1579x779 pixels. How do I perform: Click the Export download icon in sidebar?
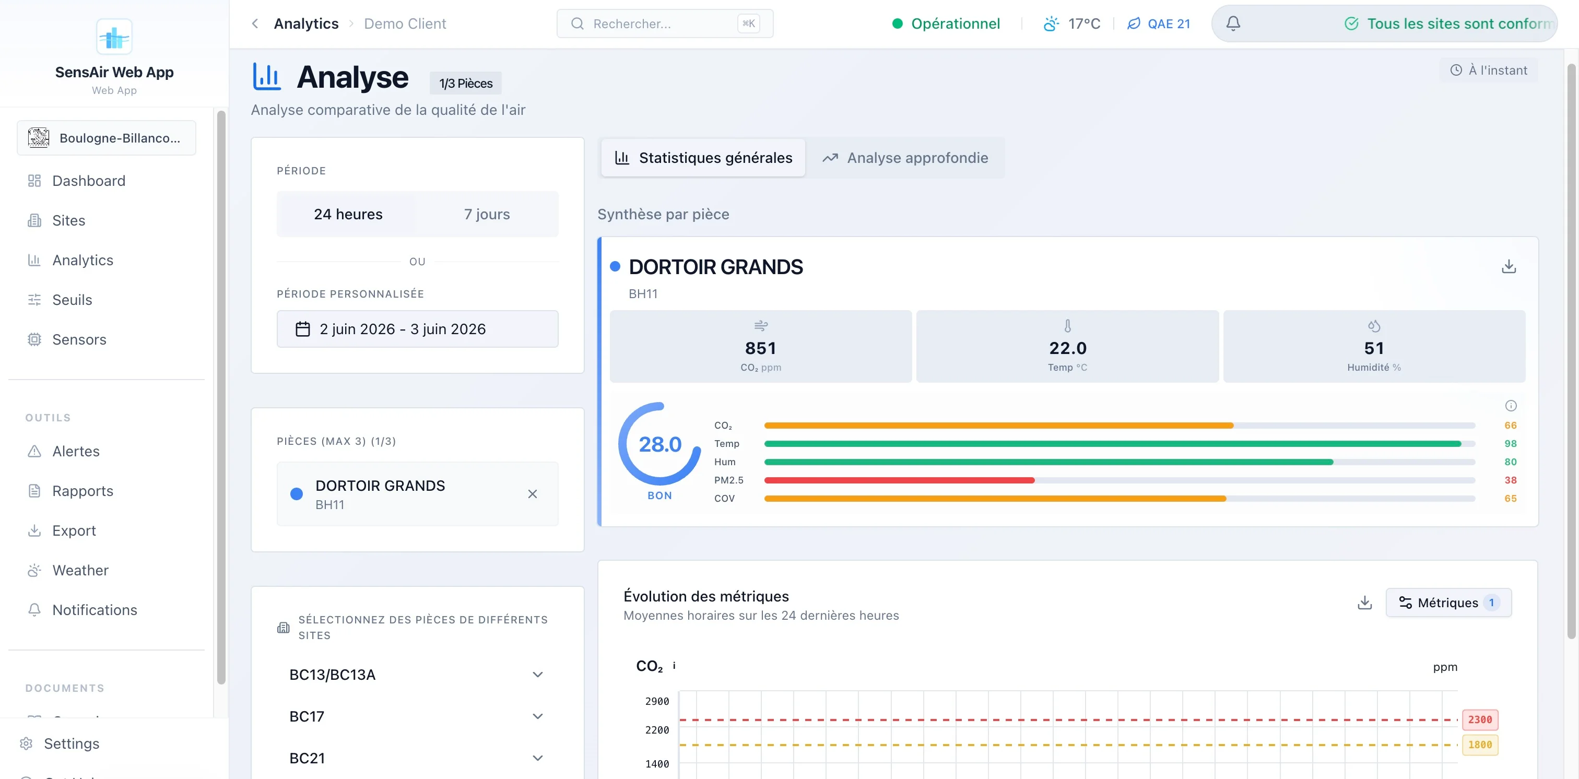coord(34,531)
